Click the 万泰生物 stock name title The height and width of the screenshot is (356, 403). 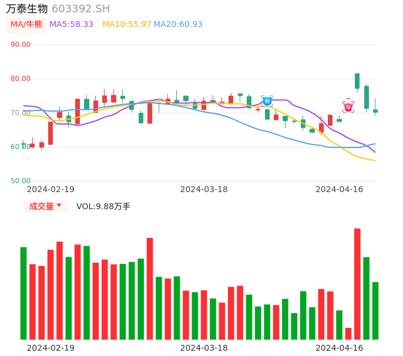pos(27,9)
